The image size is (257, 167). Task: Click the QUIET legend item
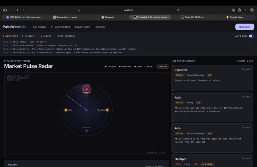pos(149,67)
